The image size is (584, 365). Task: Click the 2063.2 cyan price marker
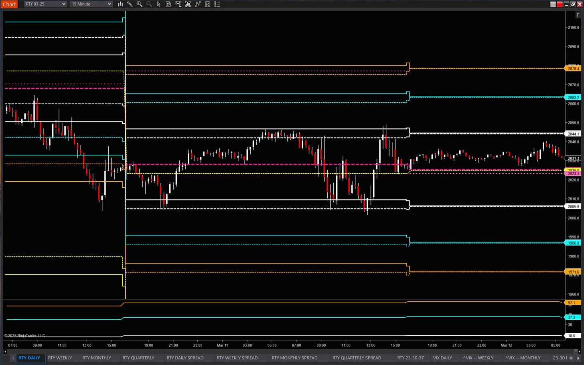pos(573,97)
